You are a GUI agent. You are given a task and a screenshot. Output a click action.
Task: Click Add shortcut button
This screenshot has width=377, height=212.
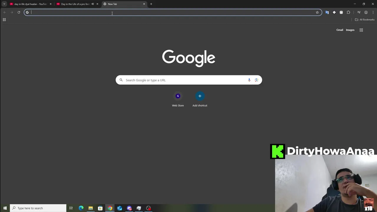[x=200, y=100]
